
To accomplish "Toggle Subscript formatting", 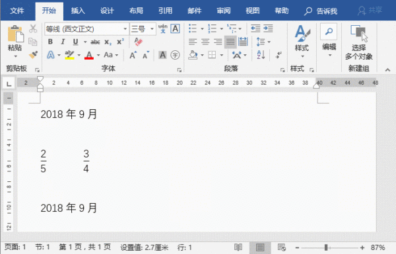I will pyautogui.click(x=108, y=42).
